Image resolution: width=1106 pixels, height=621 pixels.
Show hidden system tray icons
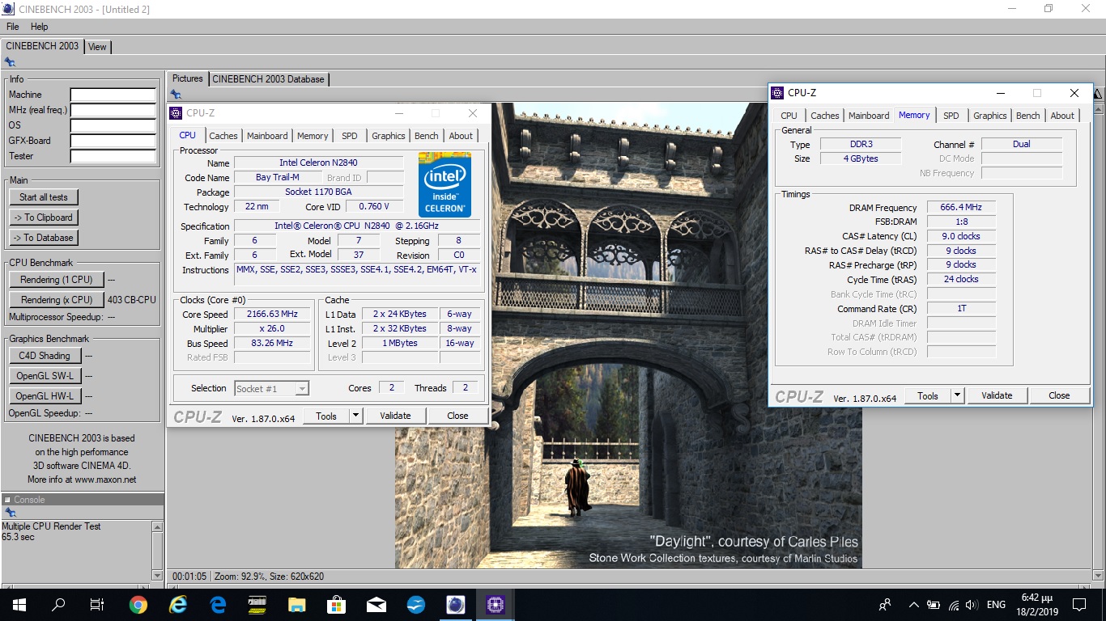(914, 604)
